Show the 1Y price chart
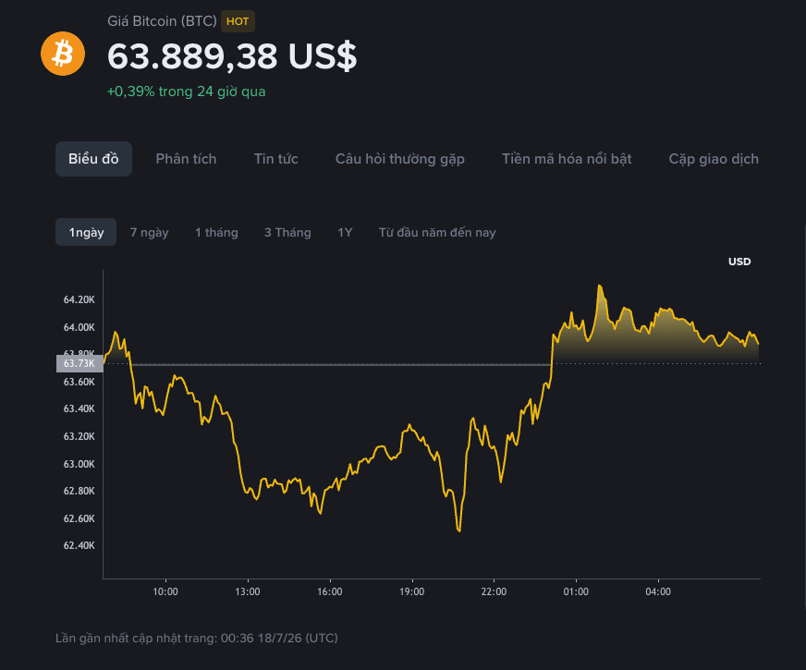 [345, 233]
